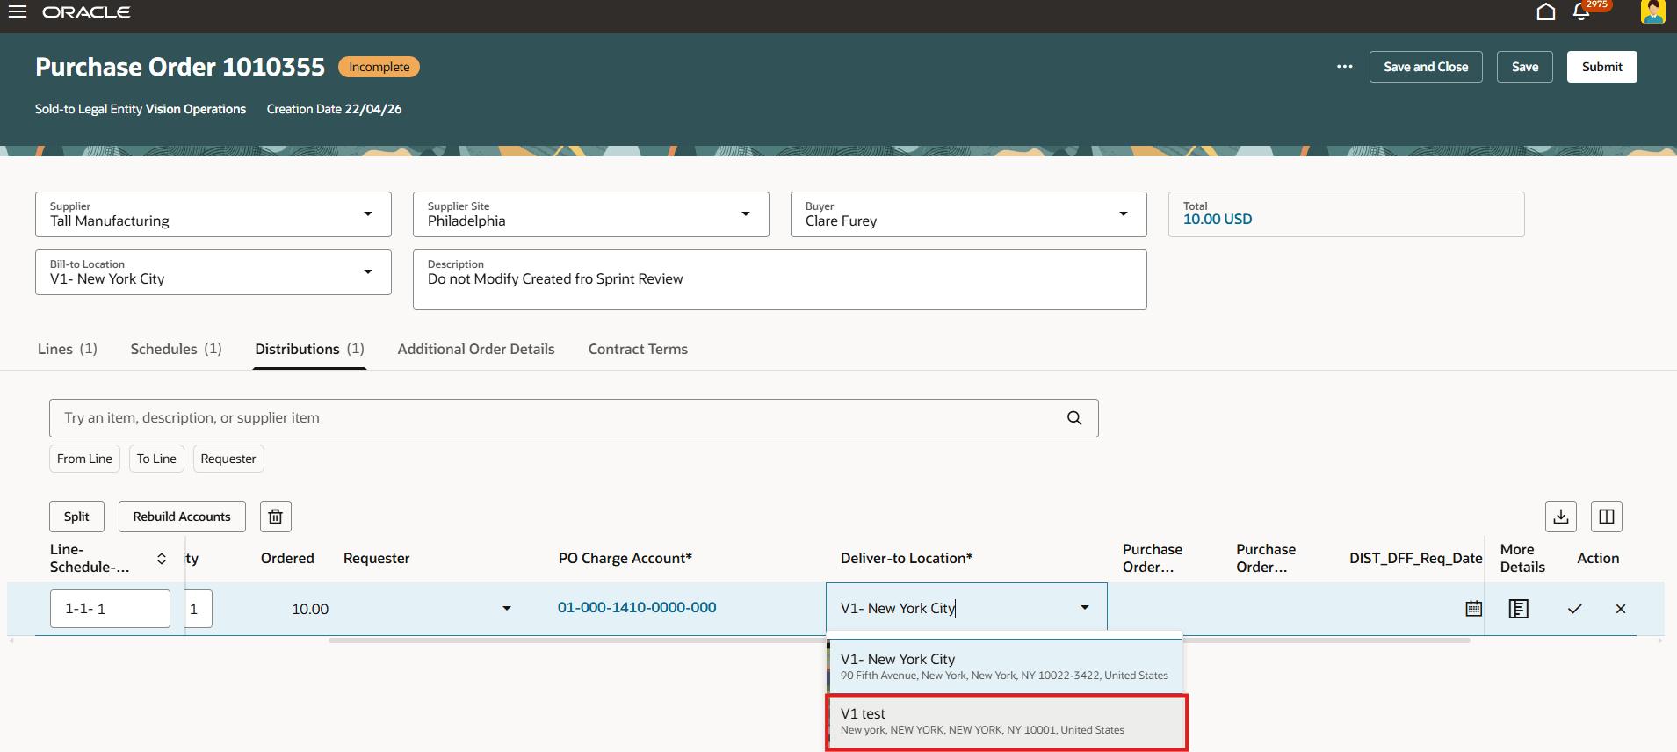Expand the Buyer dropdown
This screenshot has height=752, width=1677.
(1123, 214)
